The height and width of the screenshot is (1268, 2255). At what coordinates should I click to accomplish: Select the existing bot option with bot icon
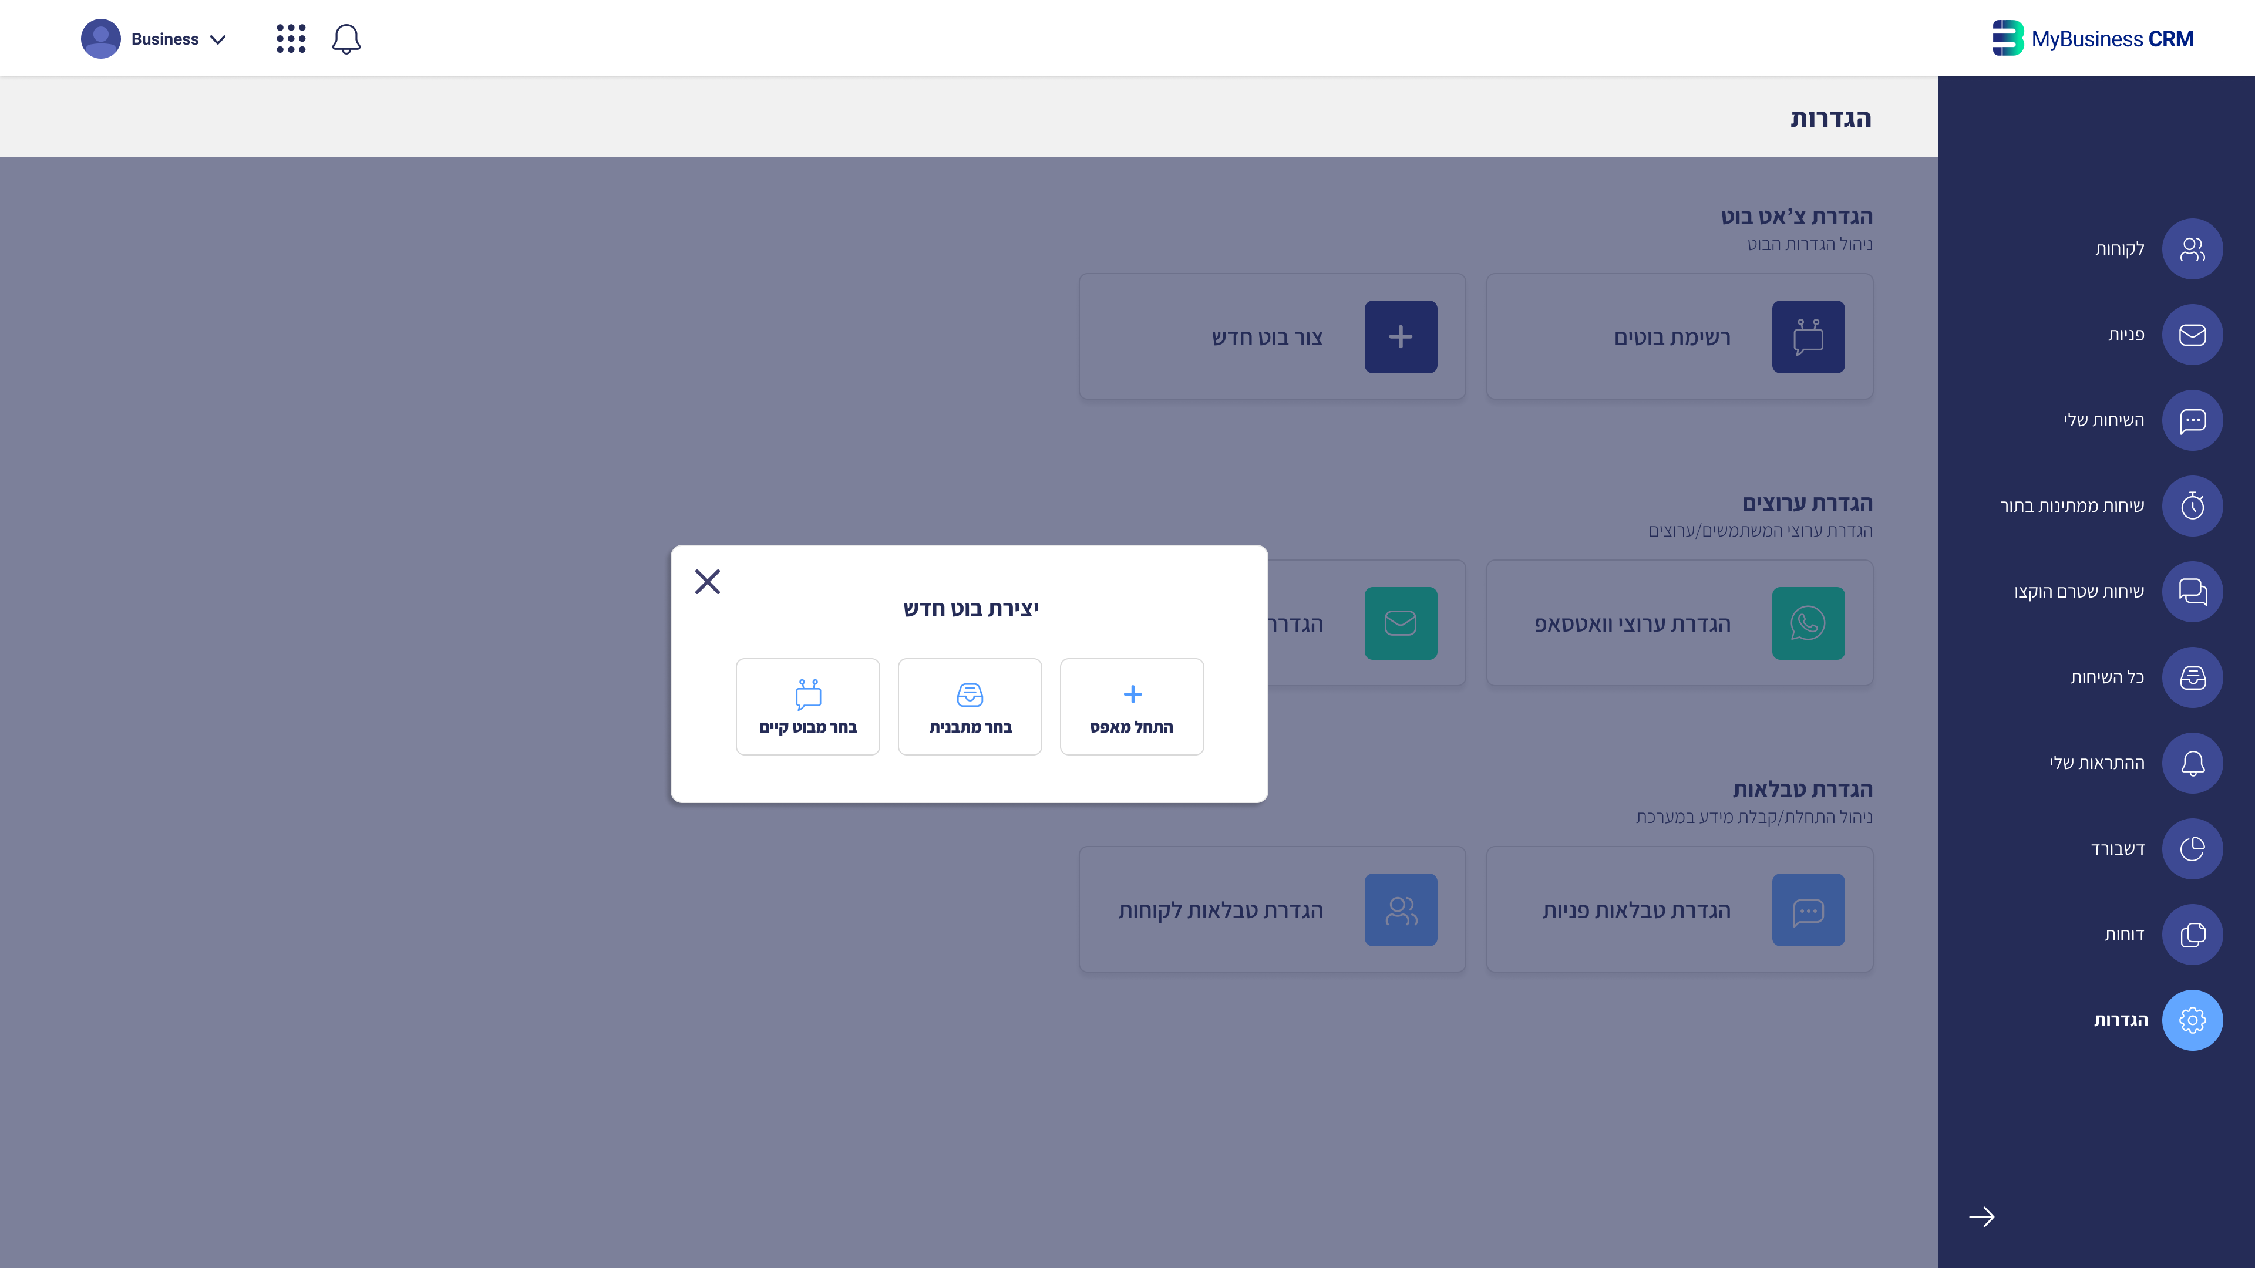point(807,707)
